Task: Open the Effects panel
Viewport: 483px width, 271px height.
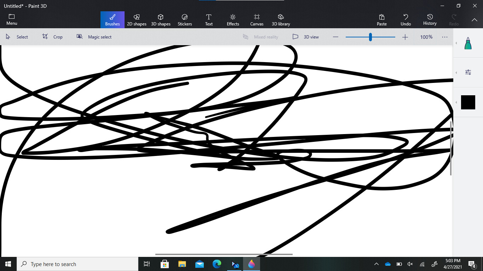Action: [x=233, y=20]
